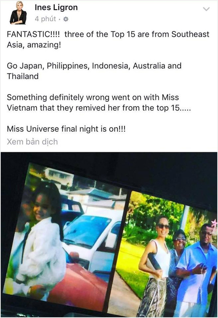Click the privacy gear icon beside timestamp

point(66,19)
